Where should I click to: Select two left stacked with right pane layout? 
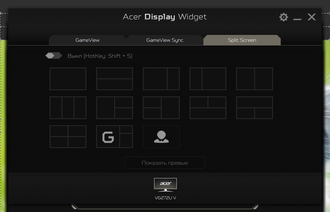point(161,108)
